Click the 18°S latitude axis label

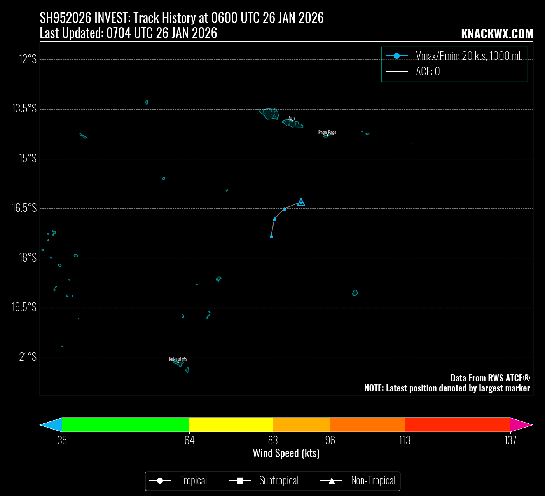click(x=28, y=258)
